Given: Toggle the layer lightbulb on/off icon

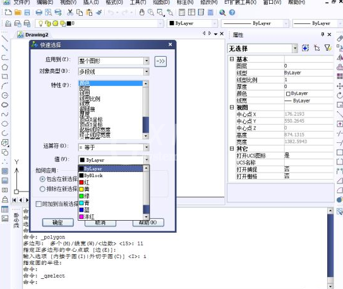Looking at the screenshot, I should point(40,23).
